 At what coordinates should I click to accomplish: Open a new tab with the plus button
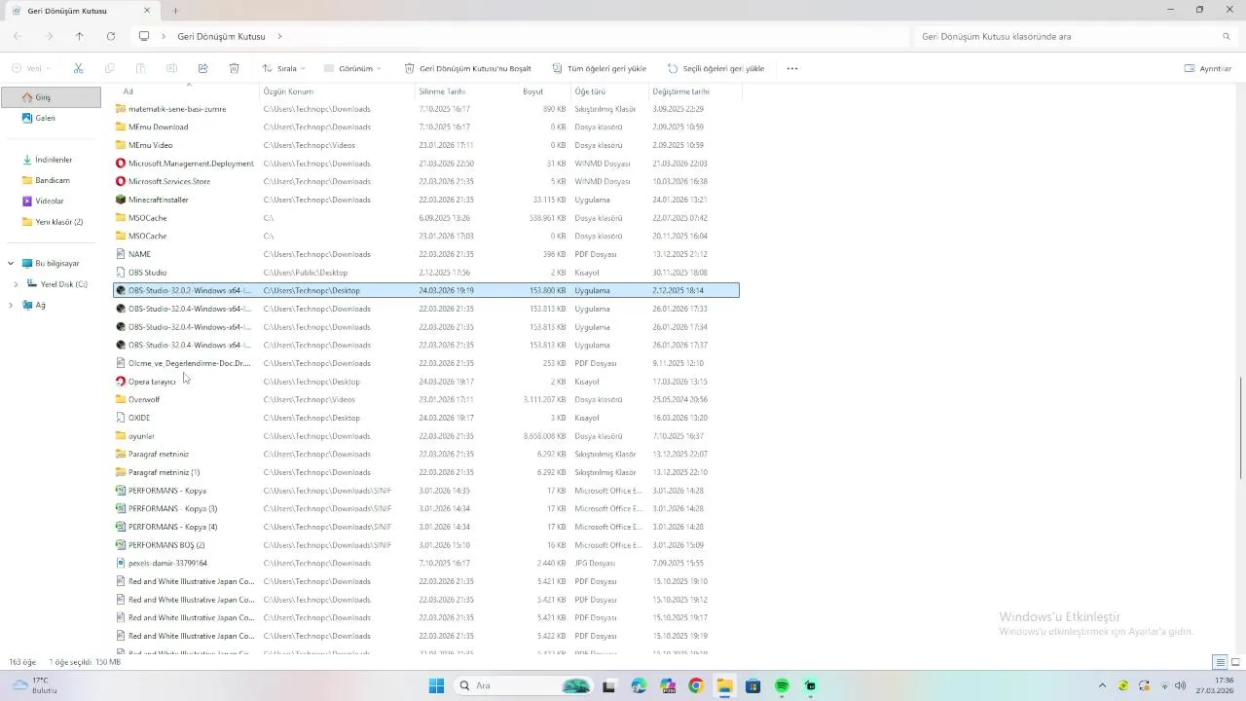point(175,11)
